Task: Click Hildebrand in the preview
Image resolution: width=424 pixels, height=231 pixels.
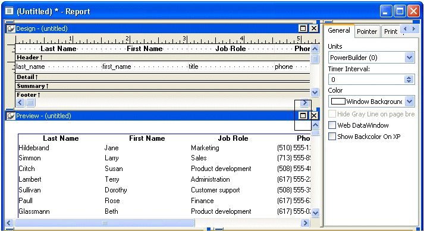Action: (34, 148)
